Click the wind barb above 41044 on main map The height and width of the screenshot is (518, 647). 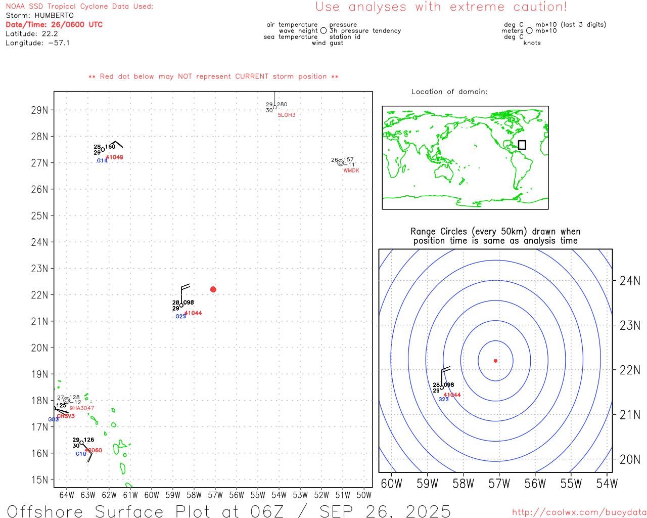click(184, 294)
